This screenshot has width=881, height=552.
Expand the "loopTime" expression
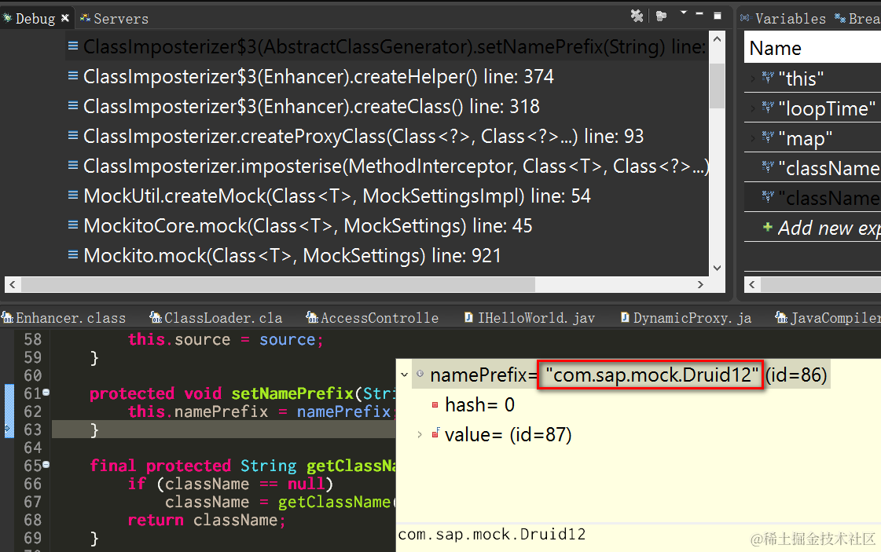click(x=752, y=108)
